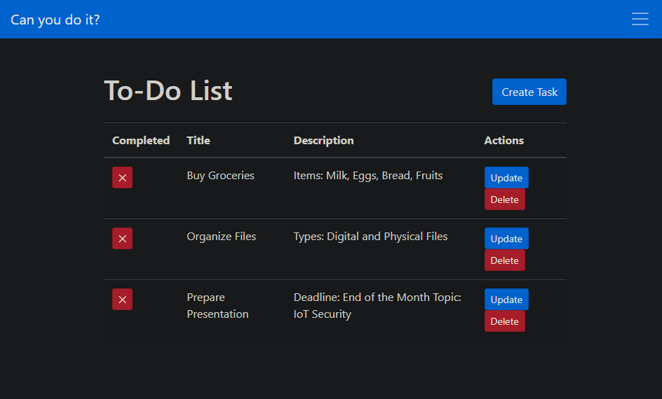
Task: Mark Organize Files task as completed
Action: [122, 239]
